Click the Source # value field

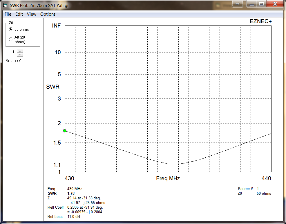13,52
